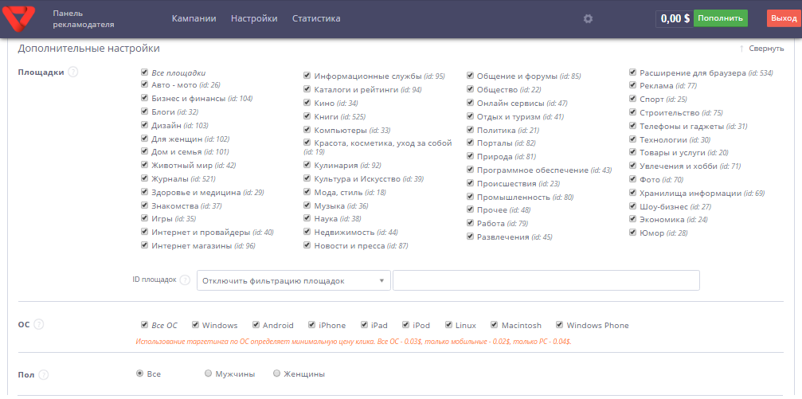Toggle Животный мир checkbox
The height and width of the screenshot is (399, 802).
[x=144, y=165]
